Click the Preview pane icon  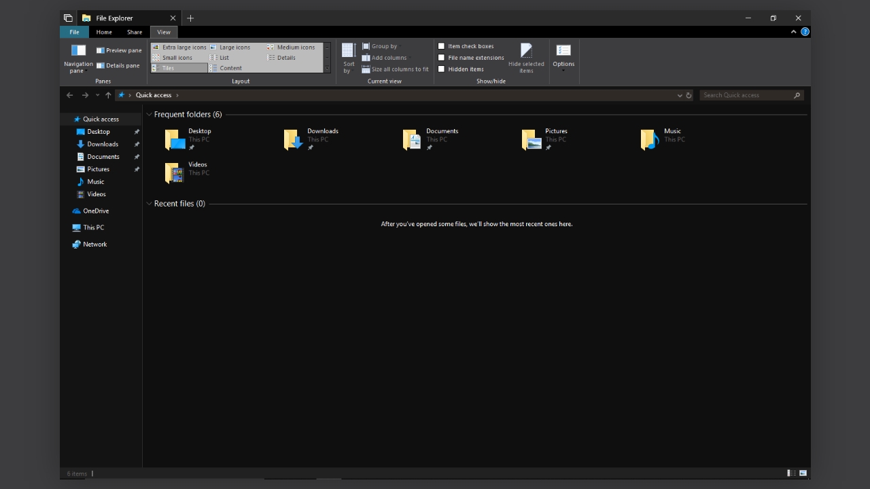(x=101, y=50)
